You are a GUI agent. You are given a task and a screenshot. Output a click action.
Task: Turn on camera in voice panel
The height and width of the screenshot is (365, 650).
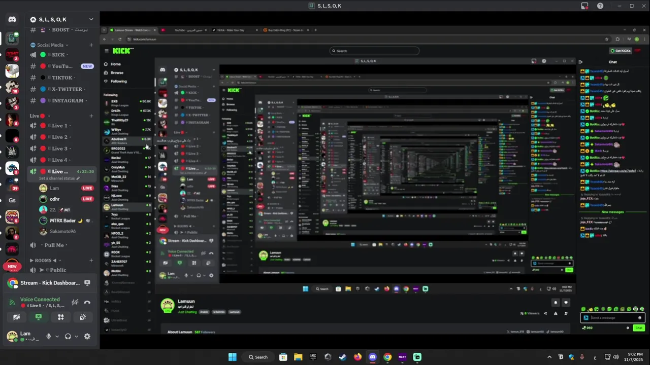[17, 317]
